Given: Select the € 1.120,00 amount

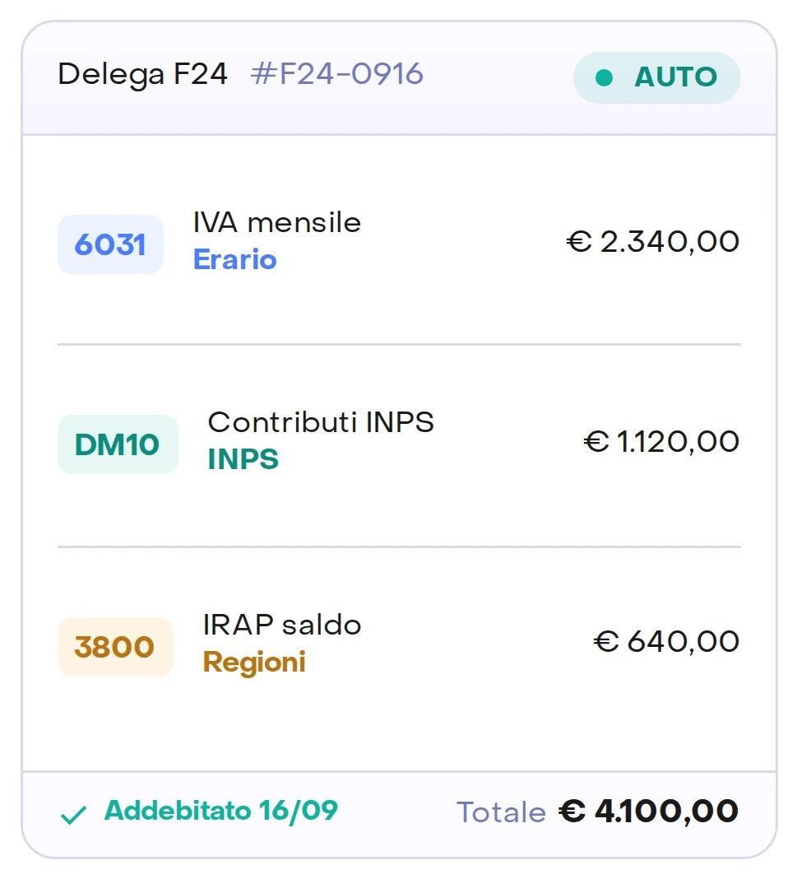Looking at the screenshot, I should [661, 442].
